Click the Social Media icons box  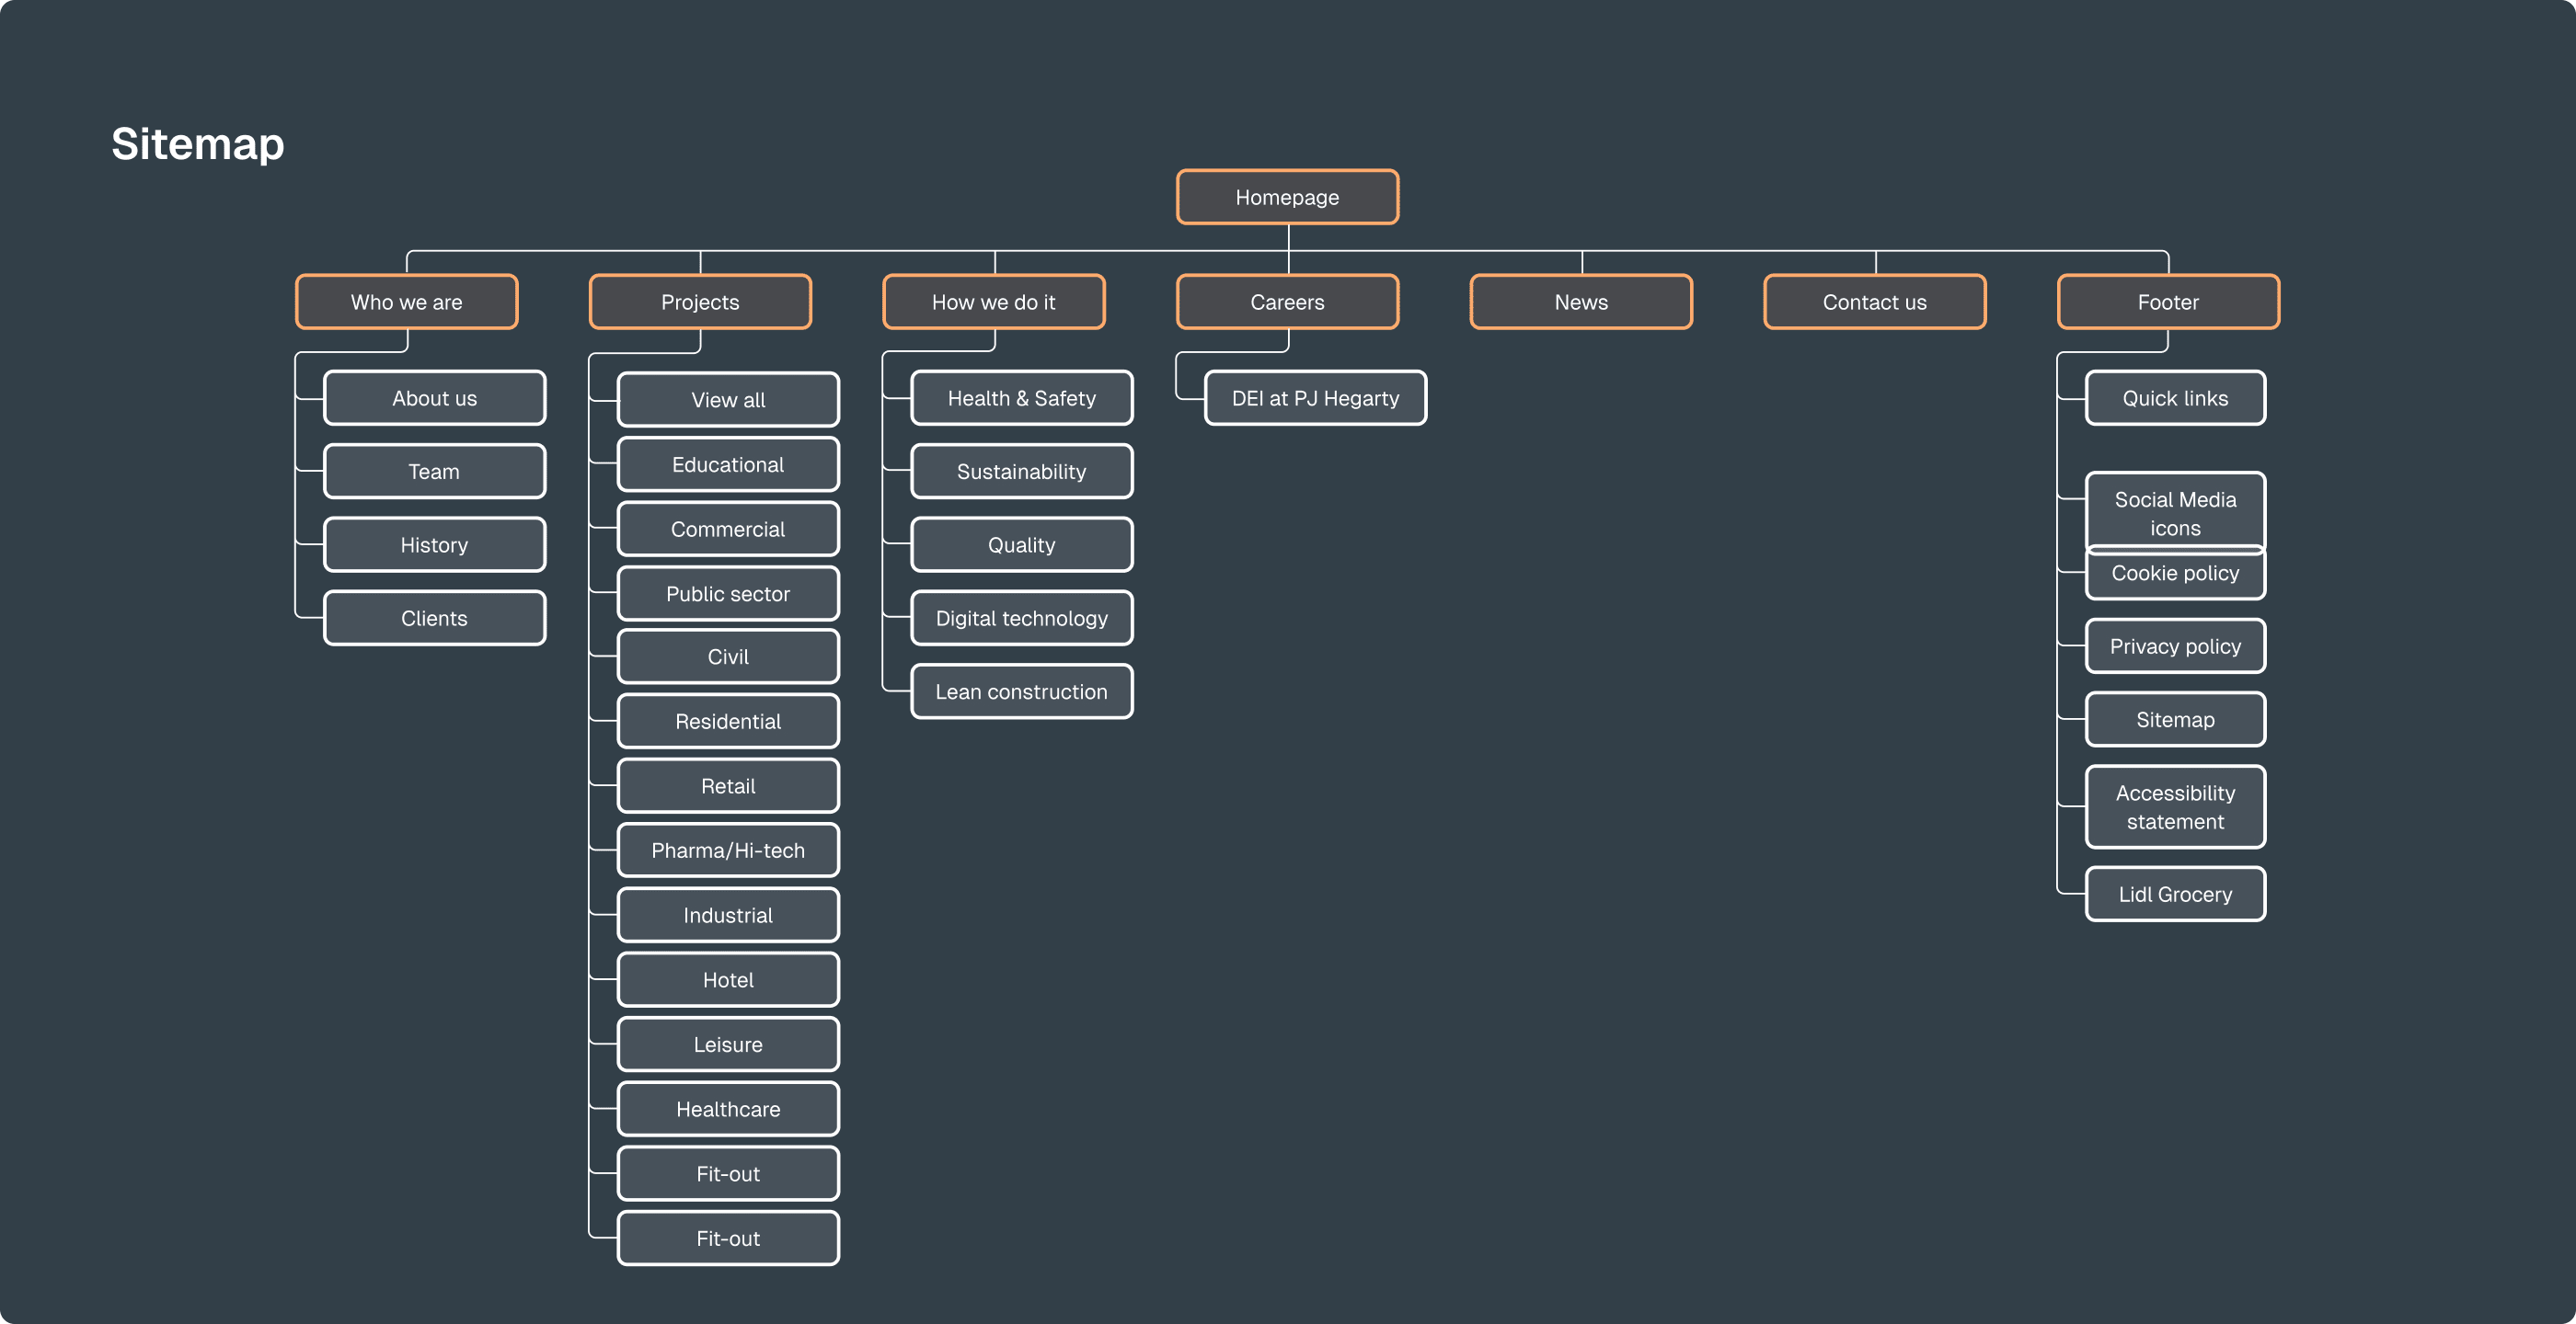point(2175,509)
